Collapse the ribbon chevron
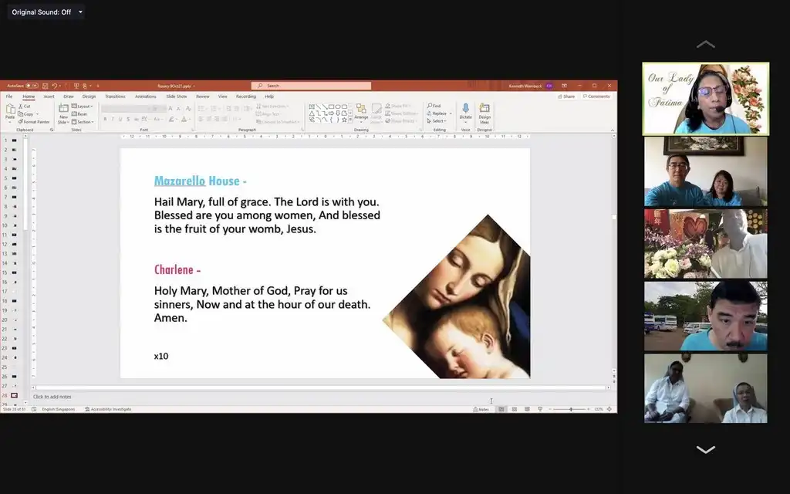The width and height of the screenshot is (790, 494). pos(613,130)
